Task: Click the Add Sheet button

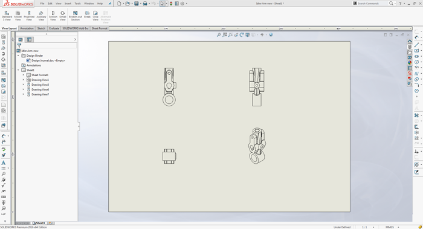Action: (51, 223)
